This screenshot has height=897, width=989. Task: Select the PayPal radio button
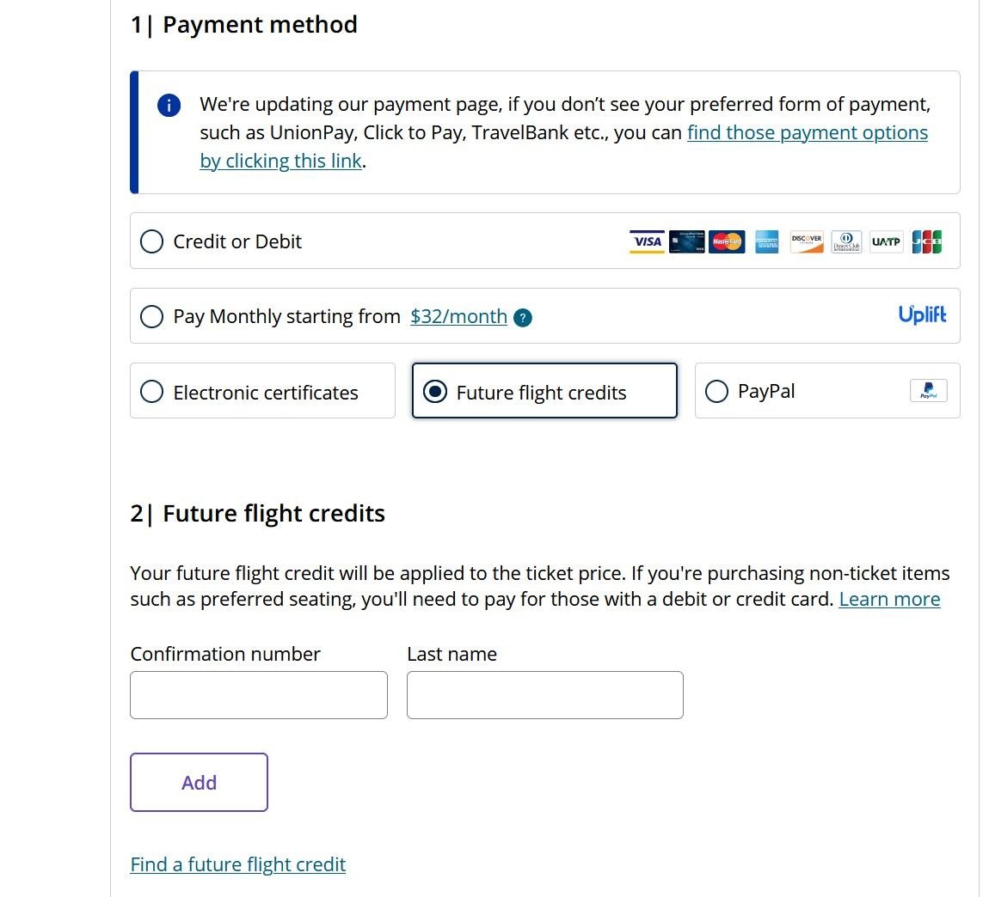716,392
